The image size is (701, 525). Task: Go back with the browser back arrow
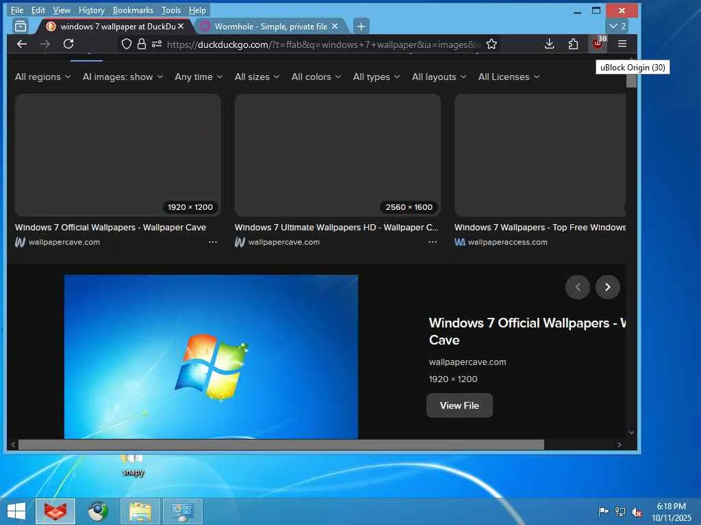click(21, 44)
